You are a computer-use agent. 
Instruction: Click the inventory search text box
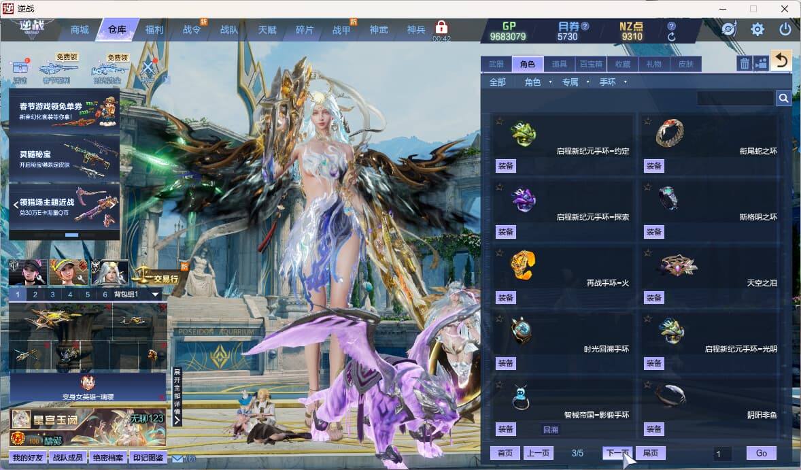pos(736,98)
